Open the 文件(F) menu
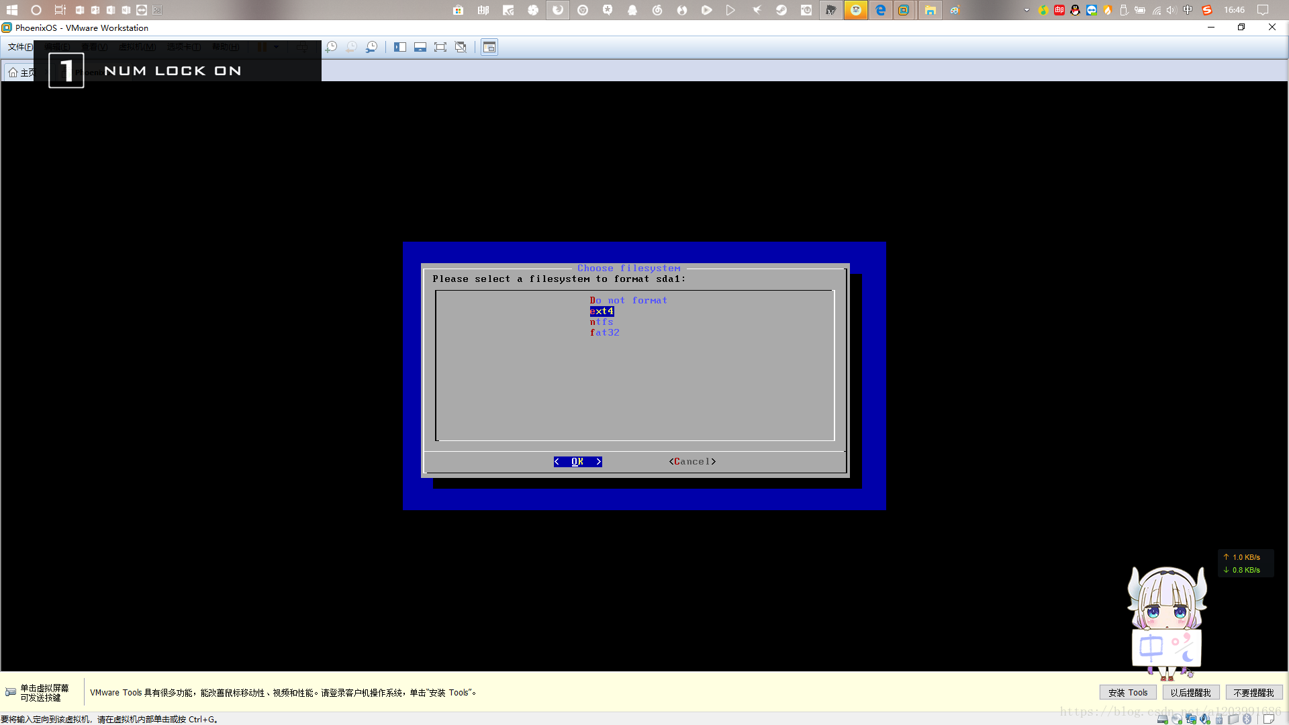The height and width of the screenshot is (725, 1289). (x=19, y=47)
